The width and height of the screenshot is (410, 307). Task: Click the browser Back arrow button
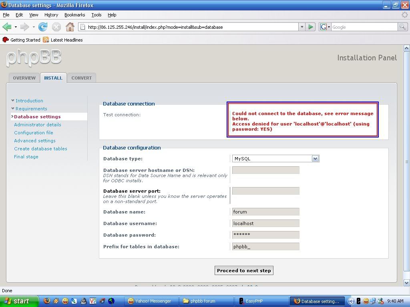tap(7, 27)
